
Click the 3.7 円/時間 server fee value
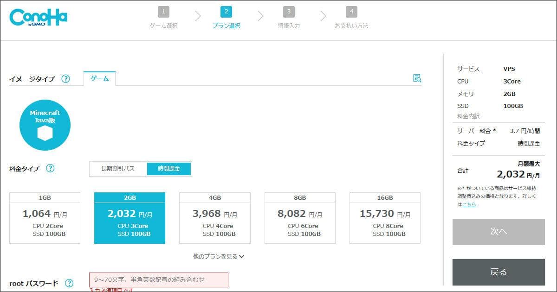(525, 131)
